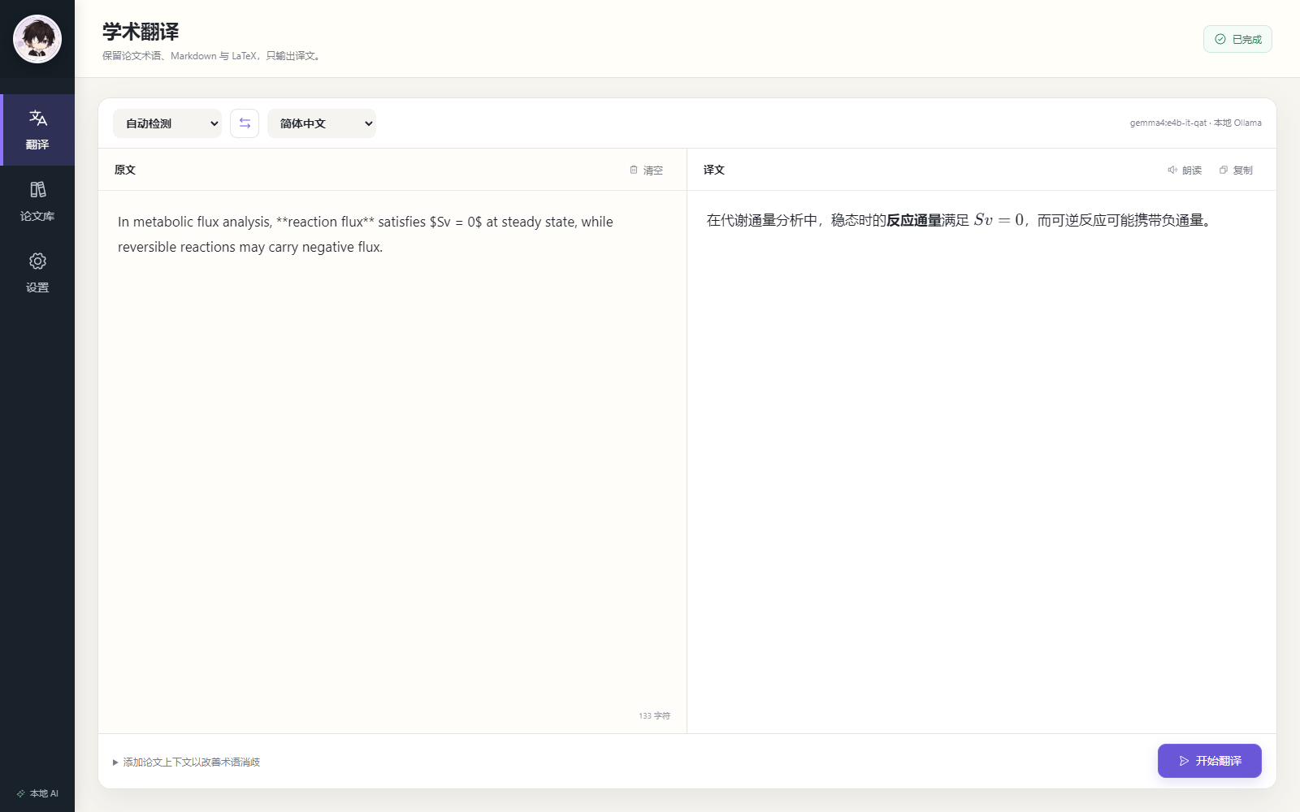Click the 本地 AI label in sidebar

(44, 793)
